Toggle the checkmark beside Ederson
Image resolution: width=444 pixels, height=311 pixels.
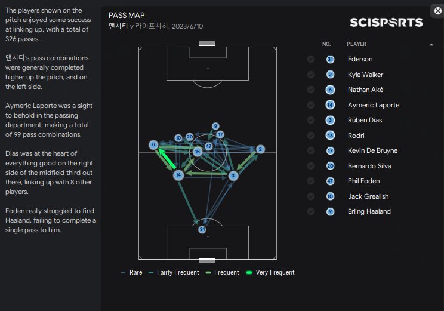pyautogui.click(x=311, y=59)
